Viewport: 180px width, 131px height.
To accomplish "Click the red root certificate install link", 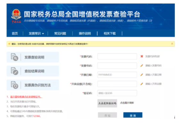I will [26, 97].
